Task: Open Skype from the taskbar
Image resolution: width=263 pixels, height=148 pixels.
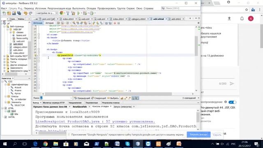Action: point(127,144)
